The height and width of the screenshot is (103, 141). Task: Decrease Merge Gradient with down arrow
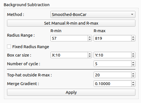[133, 85]
